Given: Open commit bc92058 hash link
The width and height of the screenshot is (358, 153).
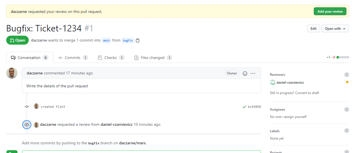Looking at the screenshot, I should tap(254, 107).
